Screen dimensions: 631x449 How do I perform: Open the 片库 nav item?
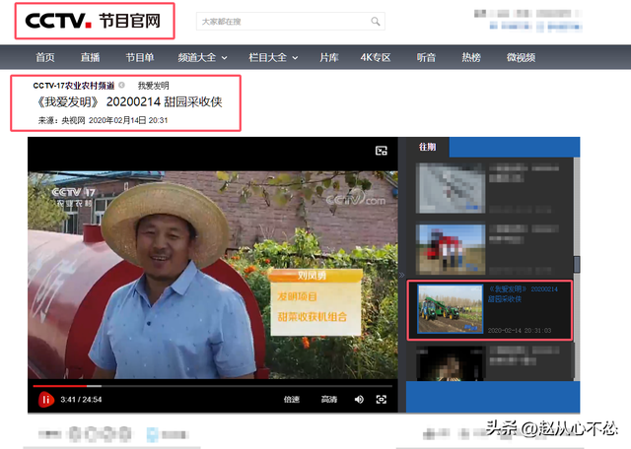328,57
